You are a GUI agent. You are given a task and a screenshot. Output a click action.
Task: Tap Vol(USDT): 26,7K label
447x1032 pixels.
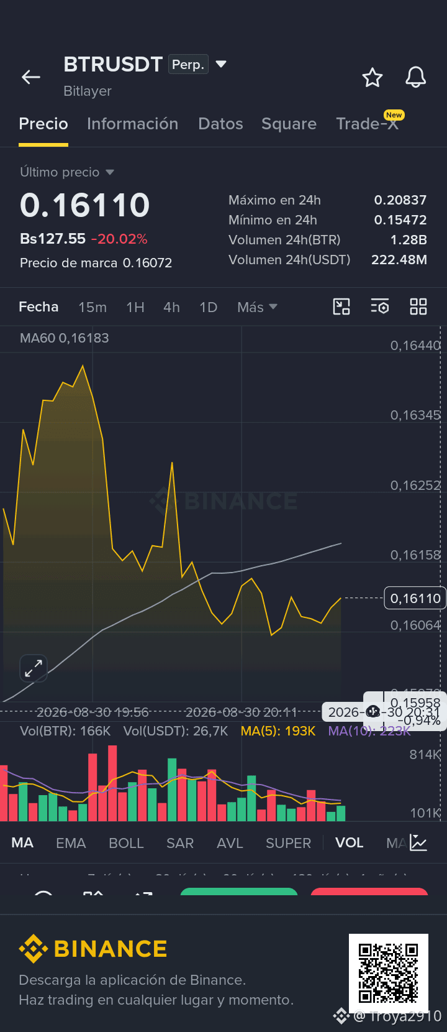[176, 731]
